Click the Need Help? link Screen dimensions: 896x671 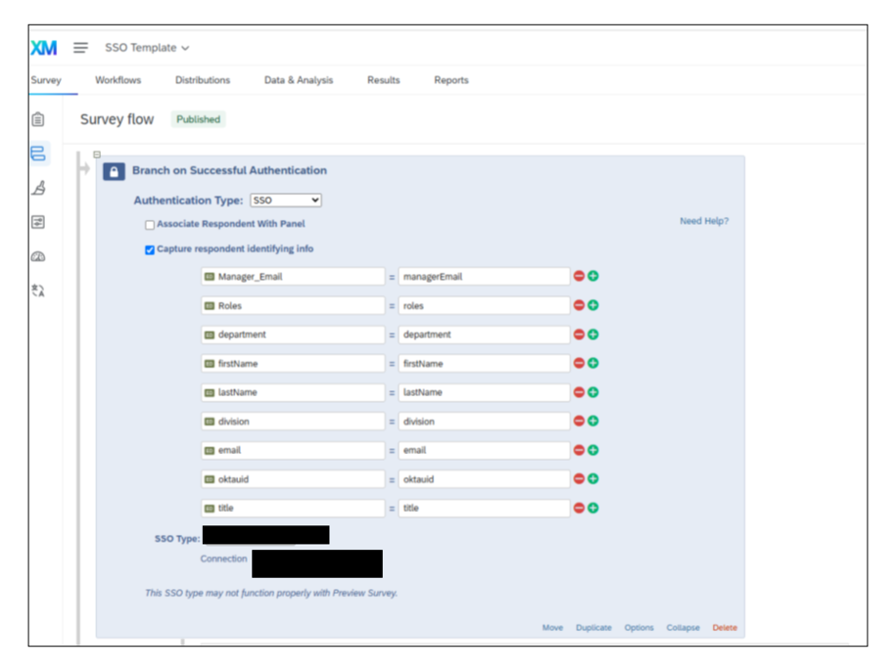pyautogui.click(x=704, y=221)
